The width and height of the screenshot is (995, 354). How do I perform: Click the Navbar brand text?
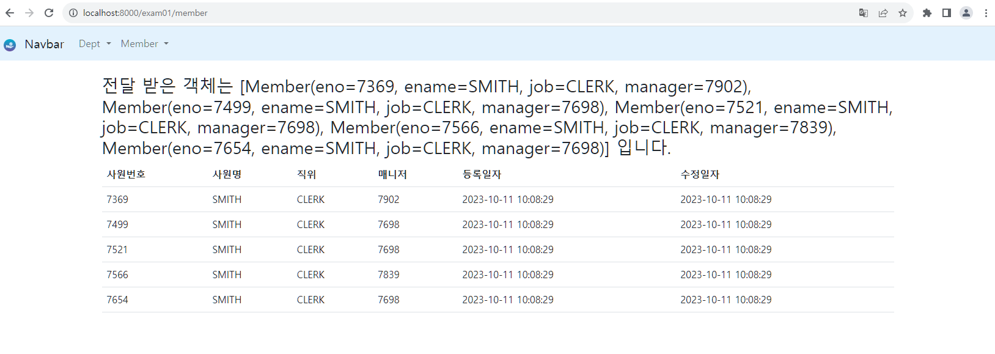click(x=44, y=44)
